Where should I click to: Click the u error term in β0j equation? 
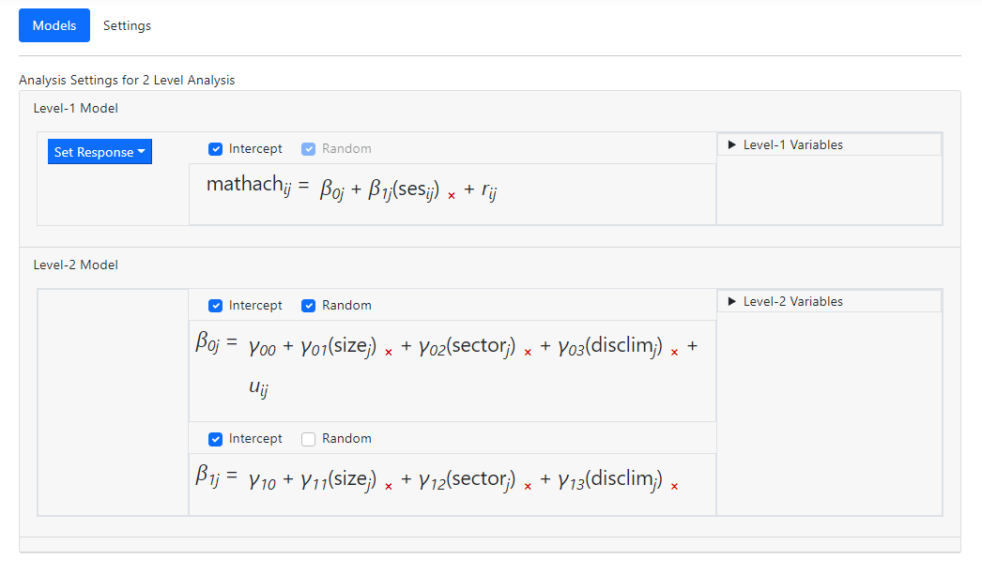[x=258, y=386]
